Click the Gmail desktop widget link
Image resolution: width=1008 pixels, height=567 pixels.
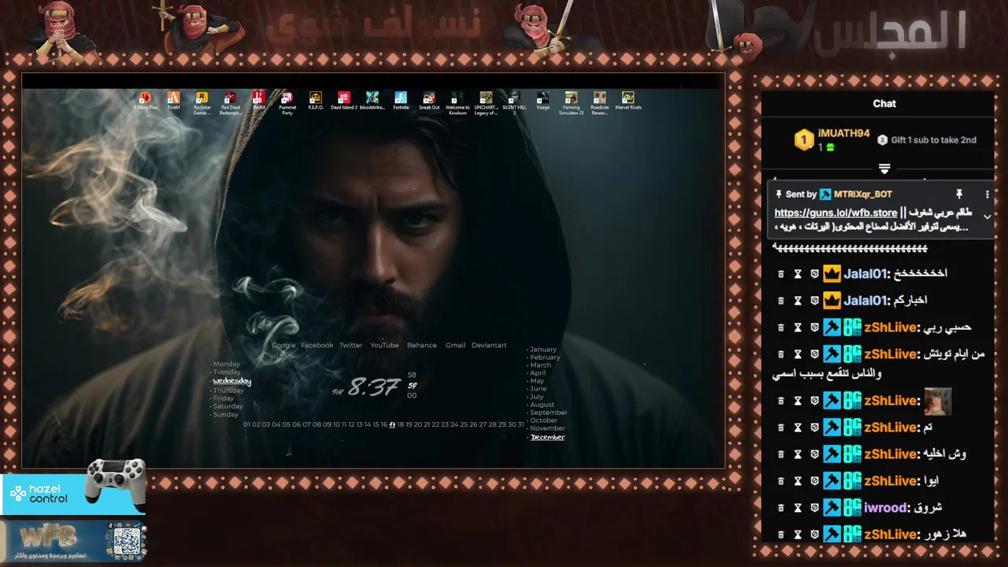pos(455,345)
